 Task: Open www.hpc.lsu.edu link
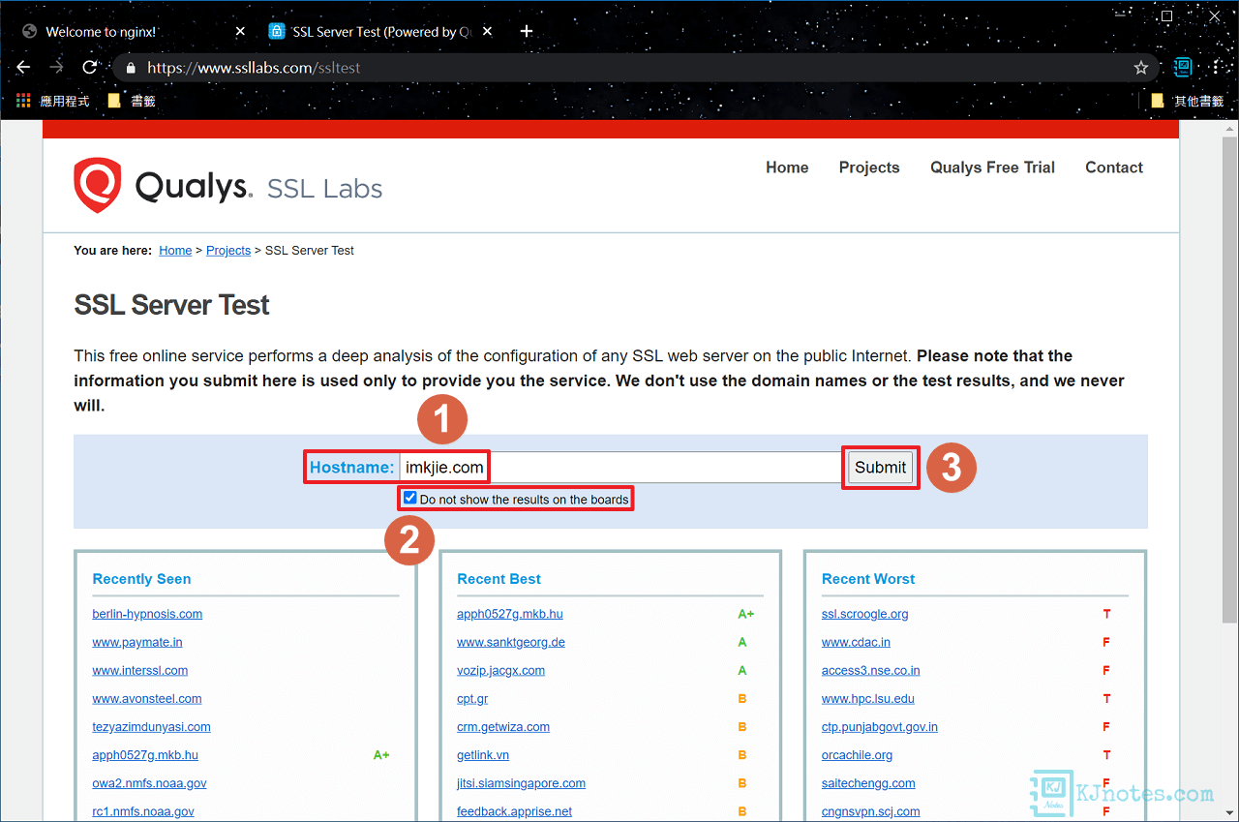point(867,698)
